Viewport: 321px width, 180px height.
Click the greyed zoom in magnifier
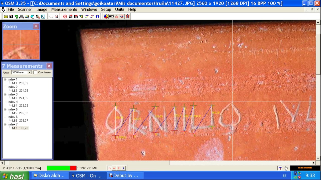[x=51, y=16]
